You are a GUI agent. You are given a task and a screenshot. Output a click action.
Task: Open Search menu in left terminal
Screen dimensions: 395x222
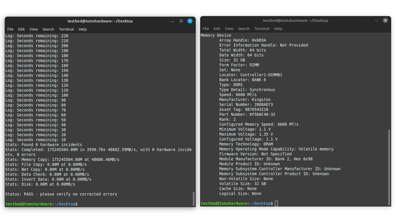coord(48,29)
